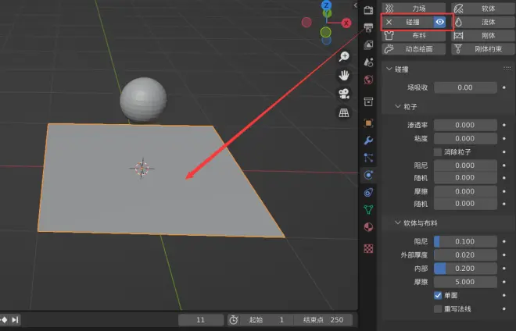Screen dimensions: 516x331
Task: Open the View Layer properties tab
Action: (x=368, y=44)
